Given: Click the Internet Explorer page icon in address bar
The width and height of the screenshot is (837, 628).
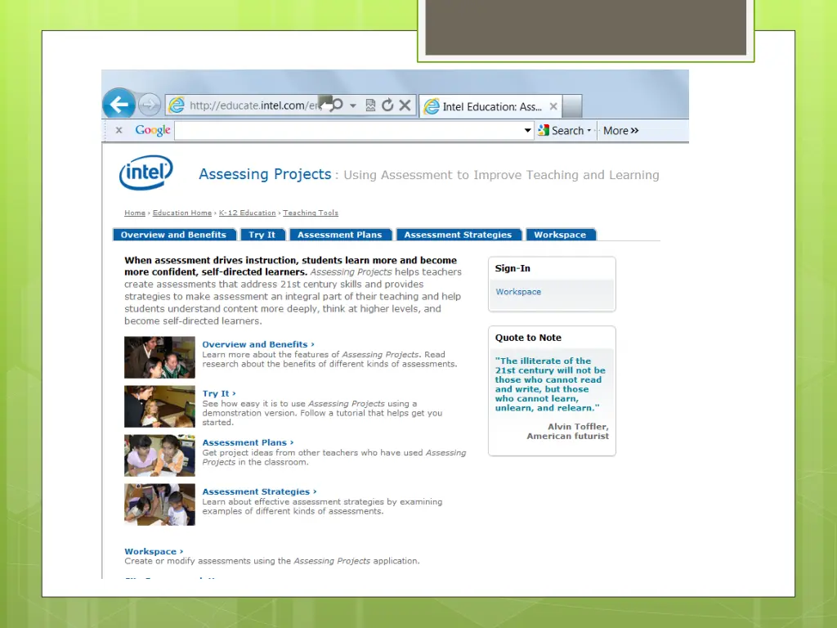Looking at the screenshot, I should coord(177,105).
